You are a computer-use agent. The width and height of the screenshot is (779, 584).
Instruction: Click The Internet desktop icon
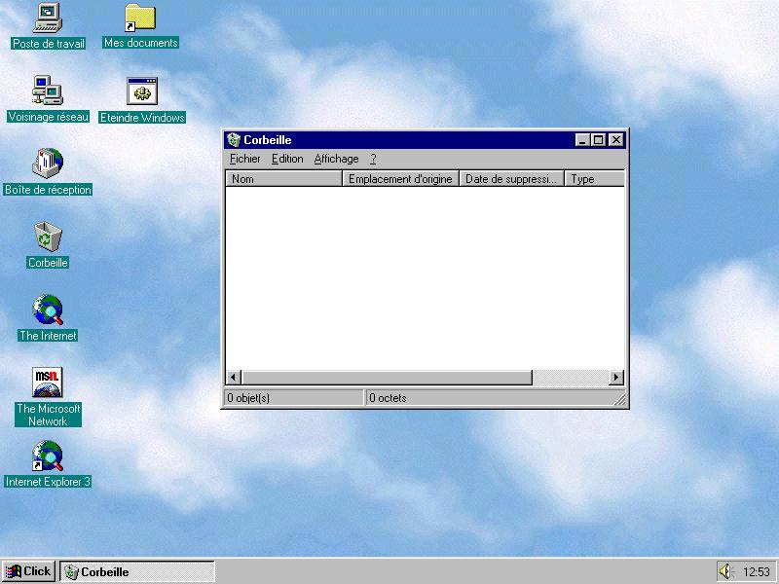click(48, 310)
